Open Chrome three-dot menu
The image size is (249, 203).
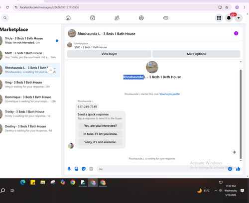click(244, 7)
